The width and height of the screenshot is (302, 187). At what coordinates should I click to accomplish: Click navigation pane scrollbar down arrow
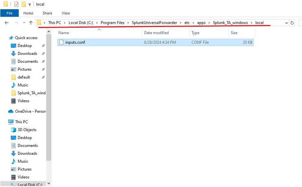(x=49, y=183)
